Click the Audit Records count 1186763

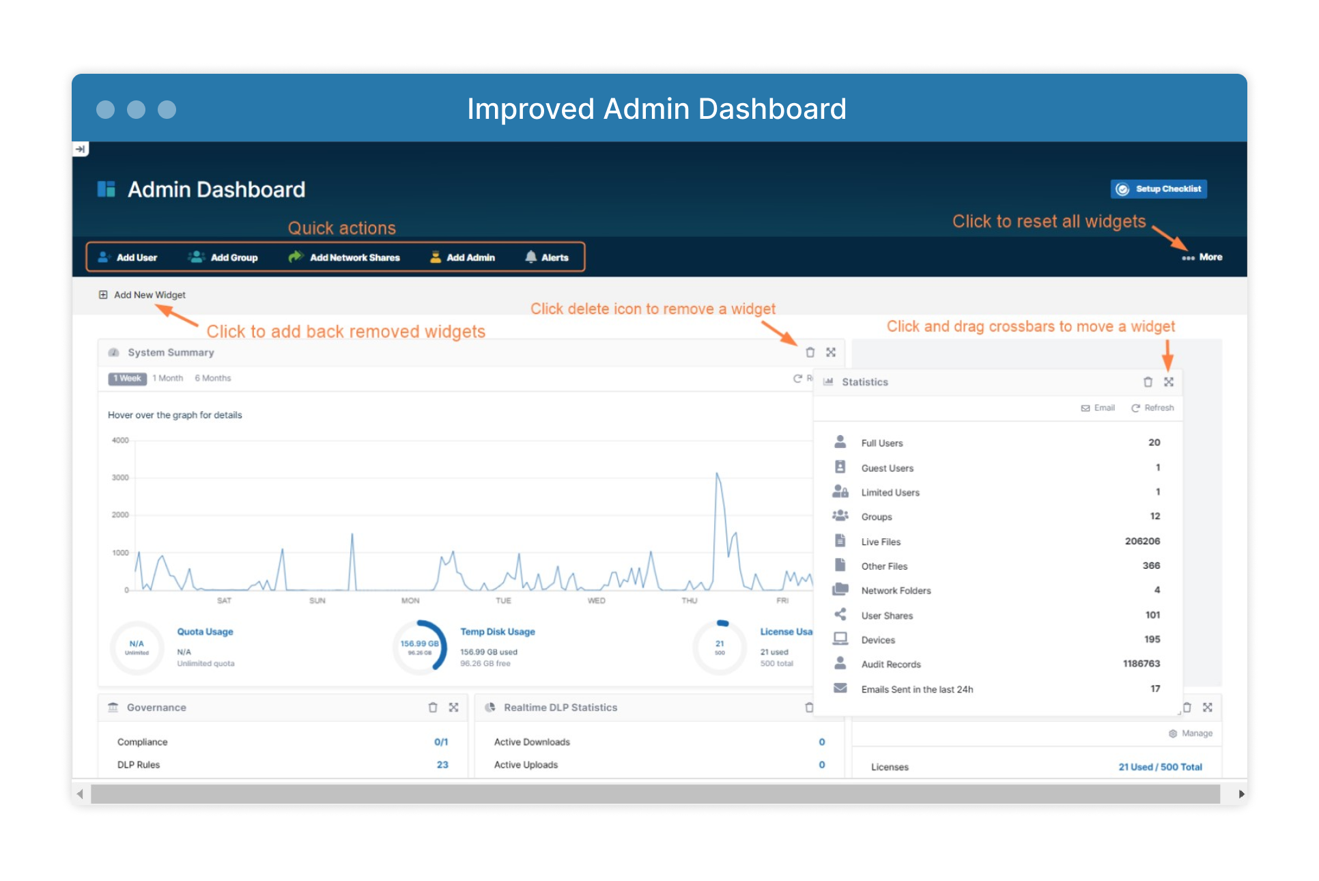point(1141,663)
